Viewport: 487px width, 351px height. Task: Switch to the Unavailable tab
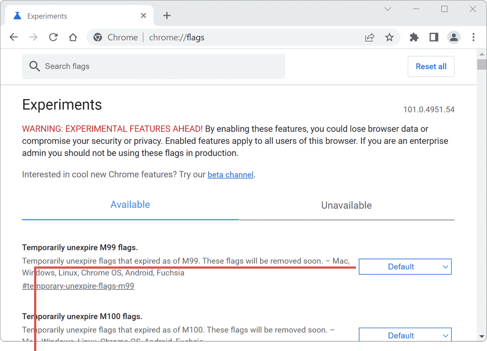(346, 205)
